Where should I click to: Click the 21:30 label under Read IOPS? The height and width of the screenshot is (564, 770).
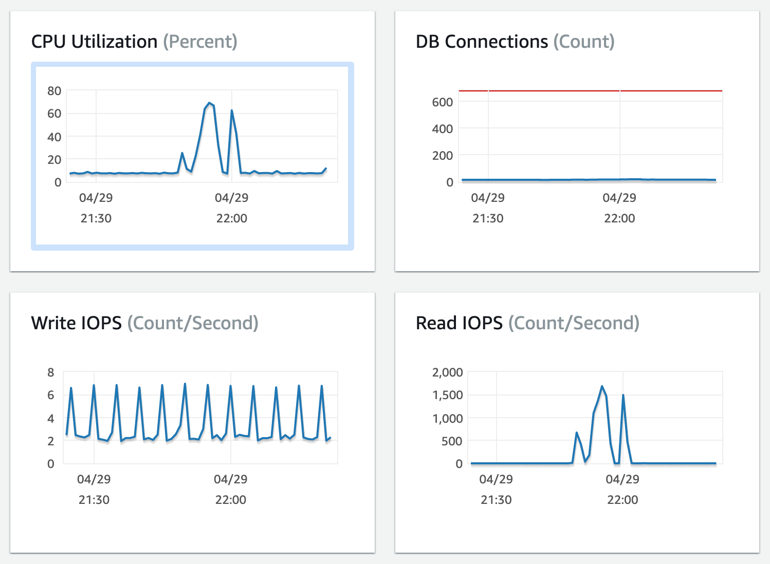click(496, 499)
